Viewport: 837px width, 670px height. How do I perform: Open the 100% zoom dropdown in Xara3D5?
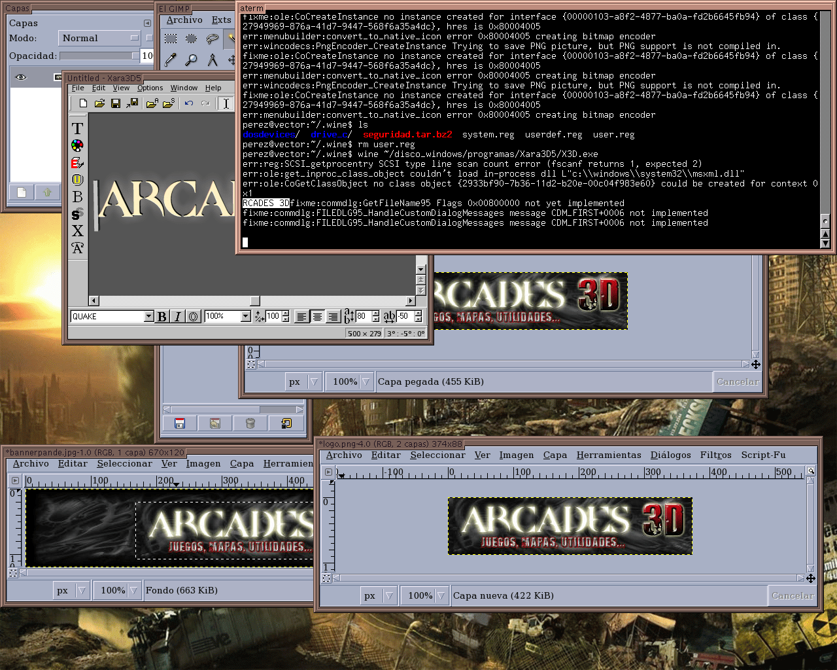point(246,317)
